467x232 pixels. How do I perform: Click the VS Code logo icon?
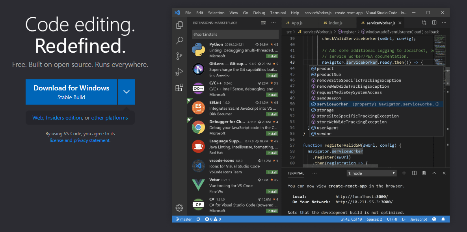pos(177,13)
